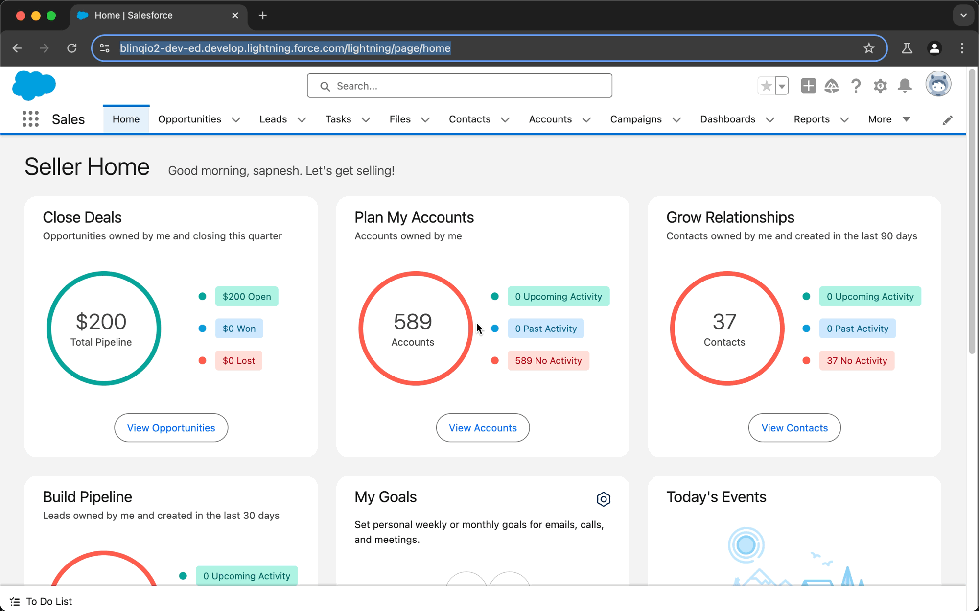
Task: Open the Chrome Labs flask icon
Action: tap(907, 48)
